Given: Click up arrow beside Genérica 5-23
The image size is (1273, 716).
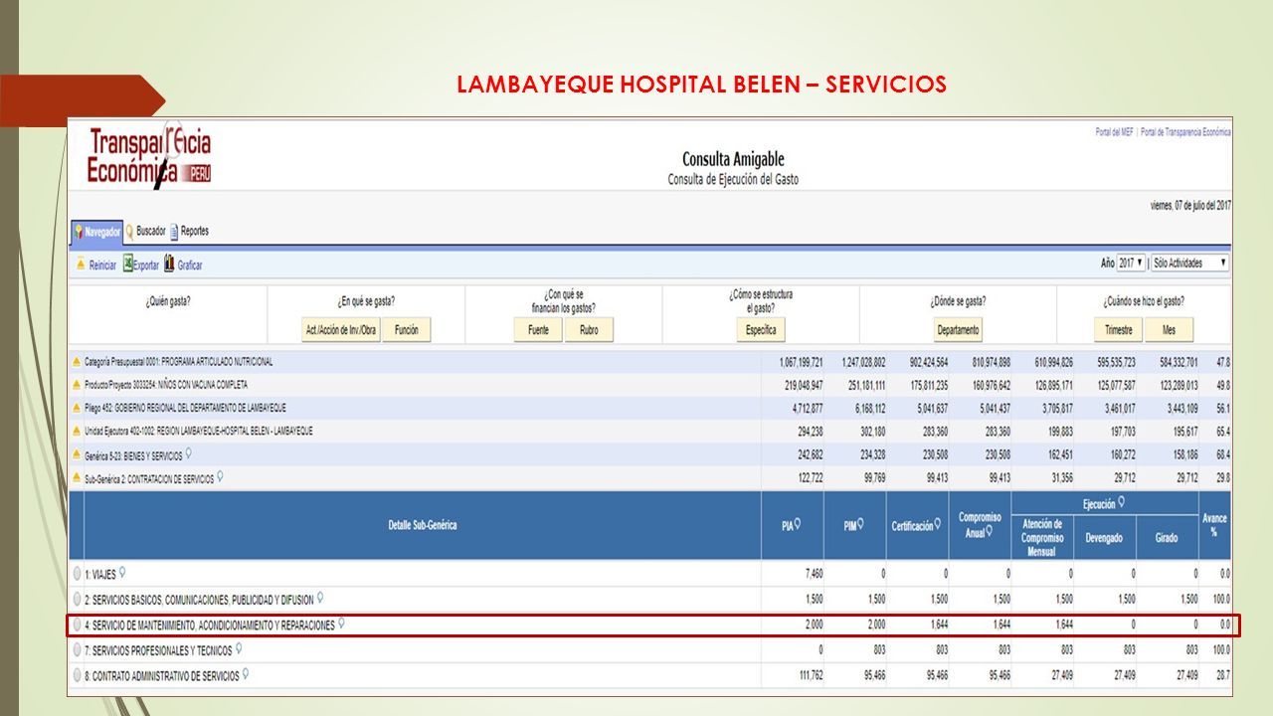Looking at the screenshot, I should [77, 454].
